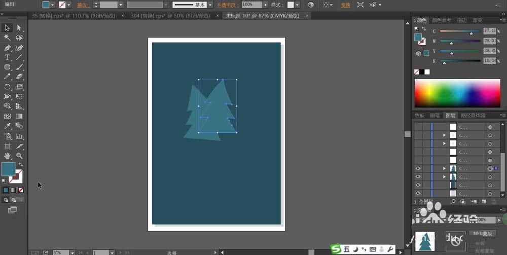507x255 pixels.
Task: Click the 不透明度 opacity link
Action: 228,5
